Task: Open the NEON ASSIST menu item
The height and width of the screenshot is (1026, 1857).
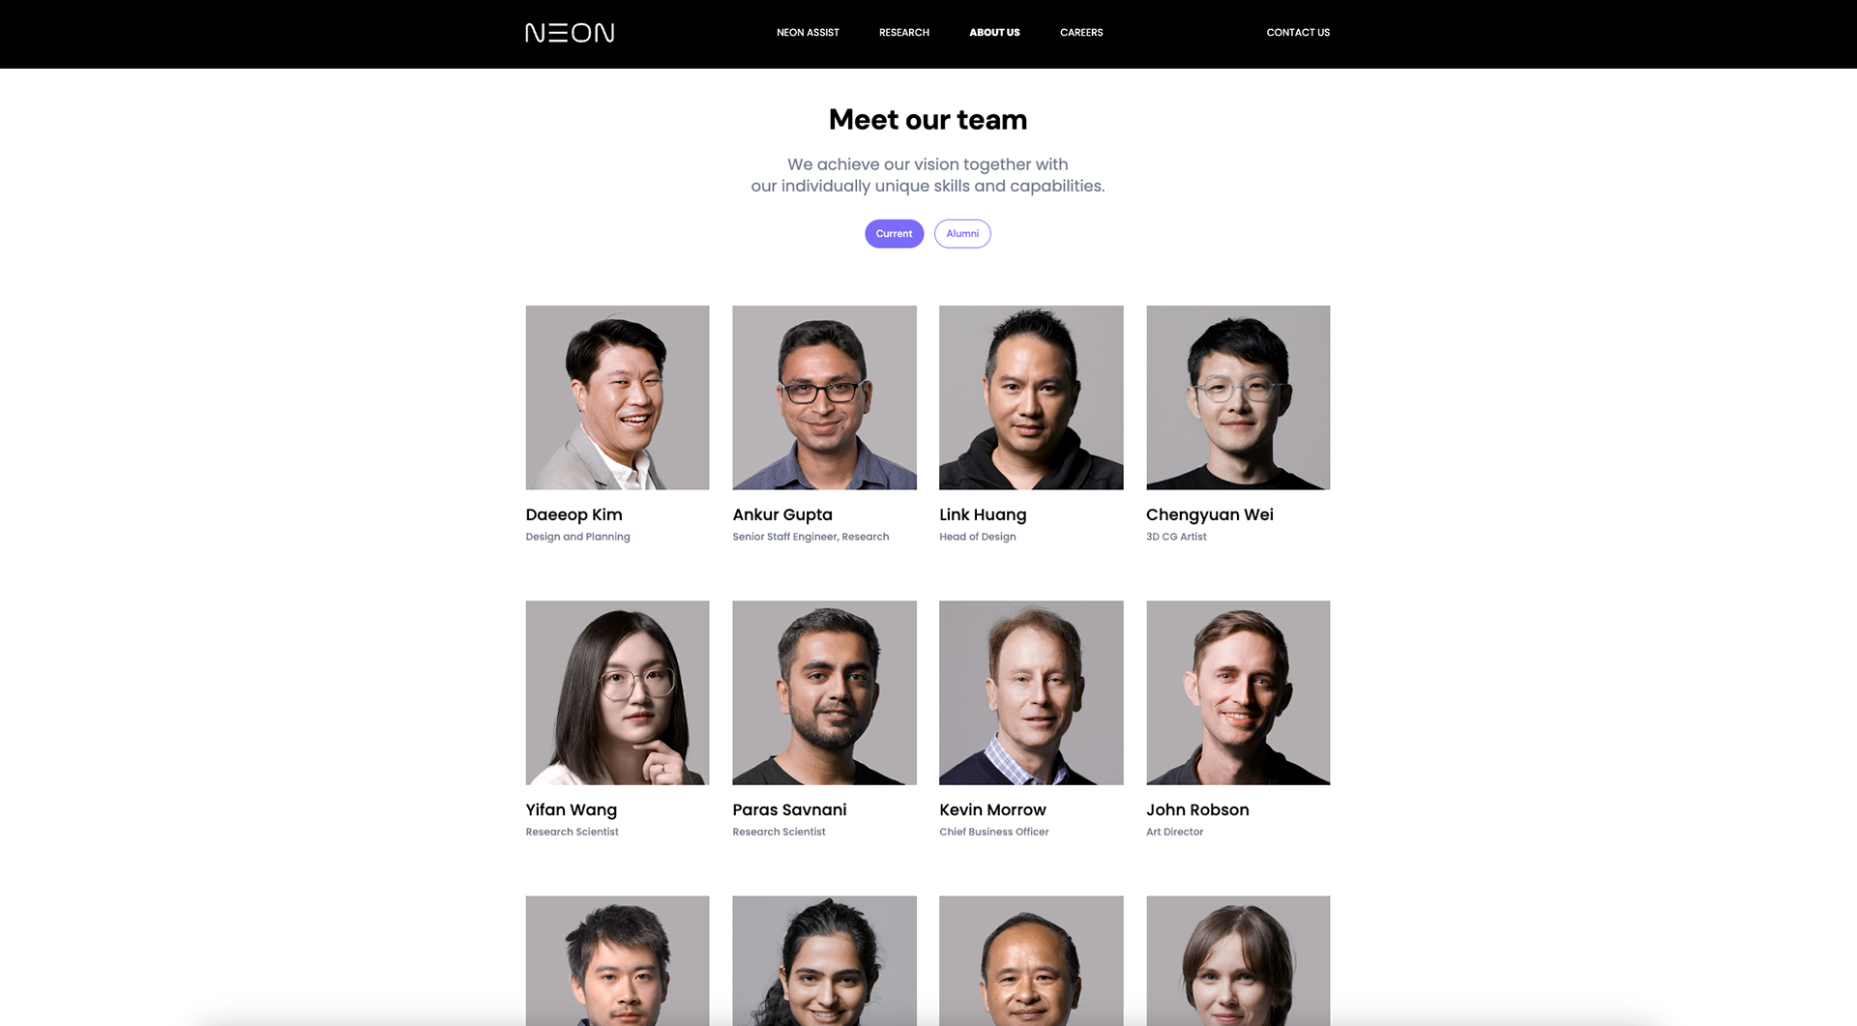Action: tap(808, 33)
